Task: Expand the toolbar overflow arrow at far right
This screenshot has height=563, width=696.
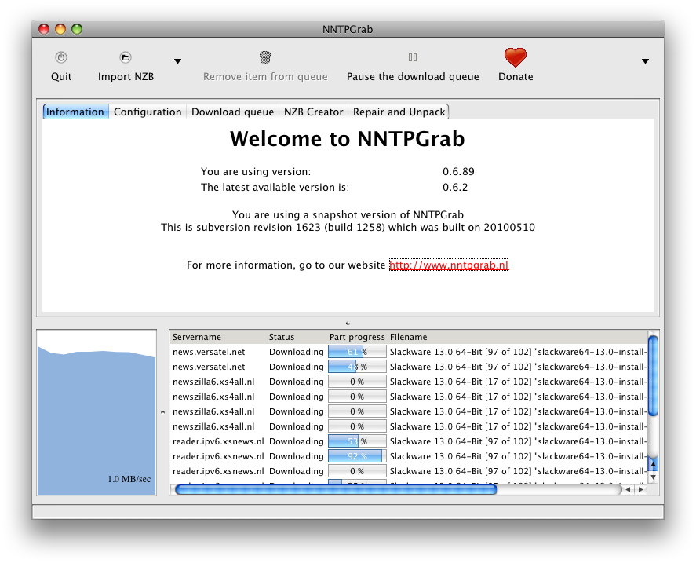Action: [645, 61]
